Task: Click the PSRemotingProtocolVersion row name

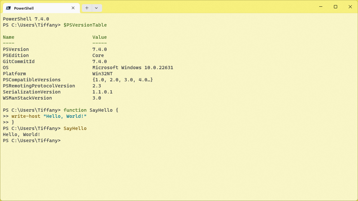Action: 39,86
